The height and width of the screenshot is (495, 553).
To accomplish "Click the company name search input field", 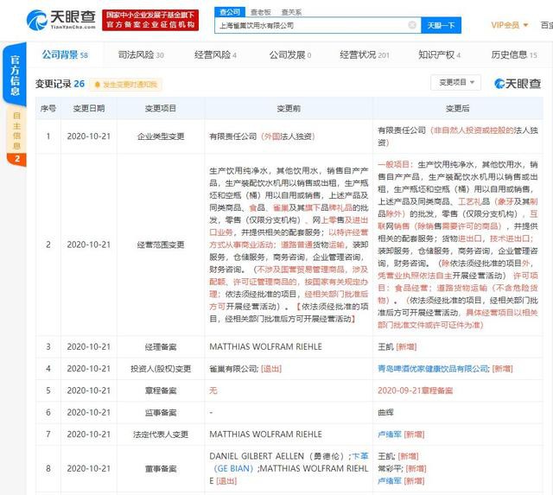I will (x=311, y=26).
